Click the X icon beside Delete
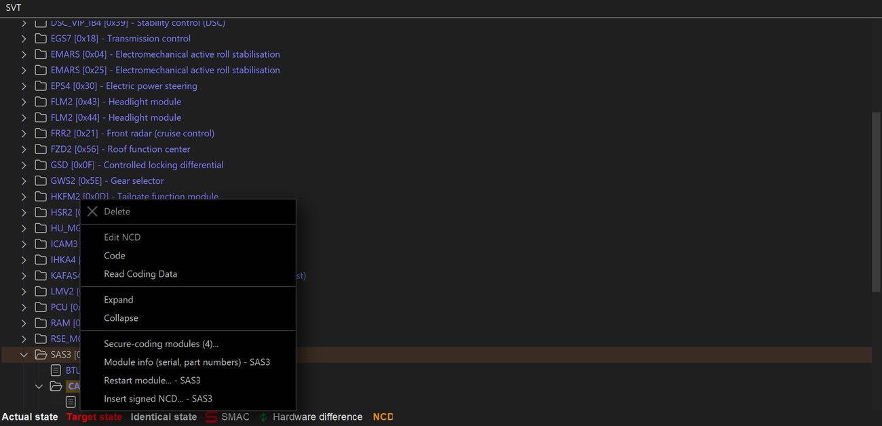Screen dimensions: 882x426 [92, 212]
